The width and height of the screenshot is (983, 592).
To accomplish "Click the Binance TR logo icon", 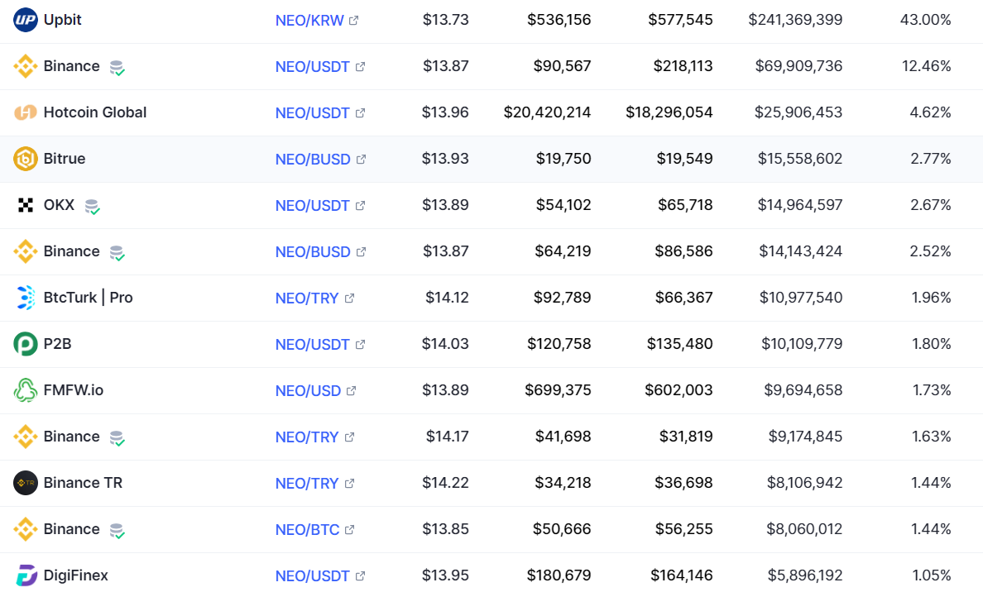I will point(25,484).
